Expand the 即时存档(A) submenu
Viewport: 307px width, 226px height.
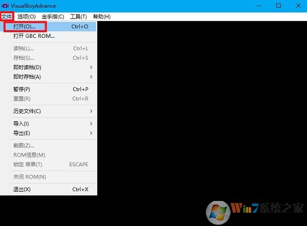48,77
